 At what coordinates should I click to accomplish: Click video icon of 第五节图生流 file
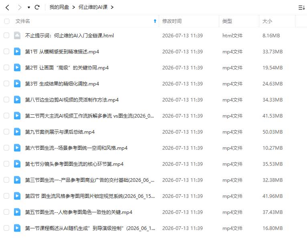coord(17,212)
